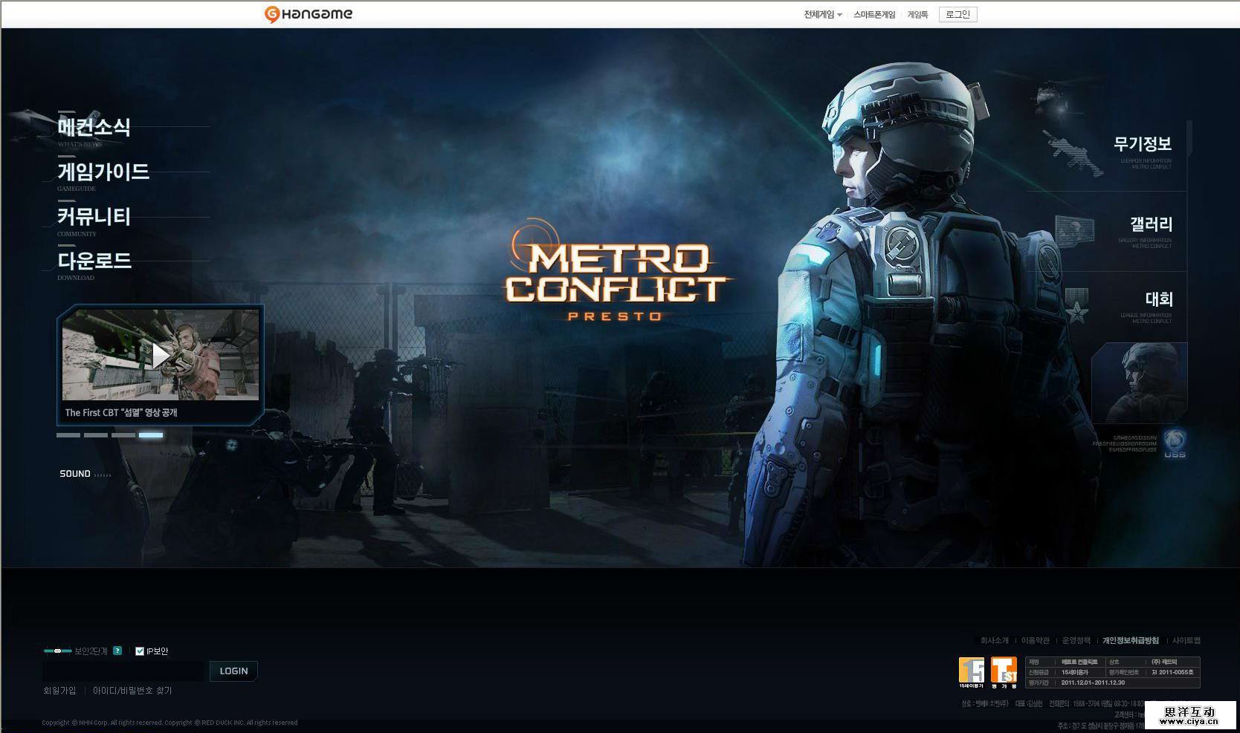Select the second slideshow indicator bar

95,435
